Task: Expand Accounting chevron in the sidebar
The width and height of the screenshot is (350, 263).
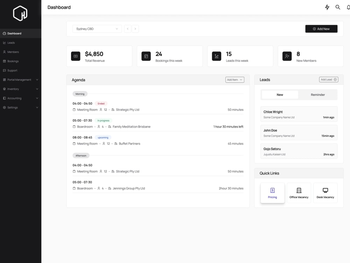Action: [x=37, y=98]
